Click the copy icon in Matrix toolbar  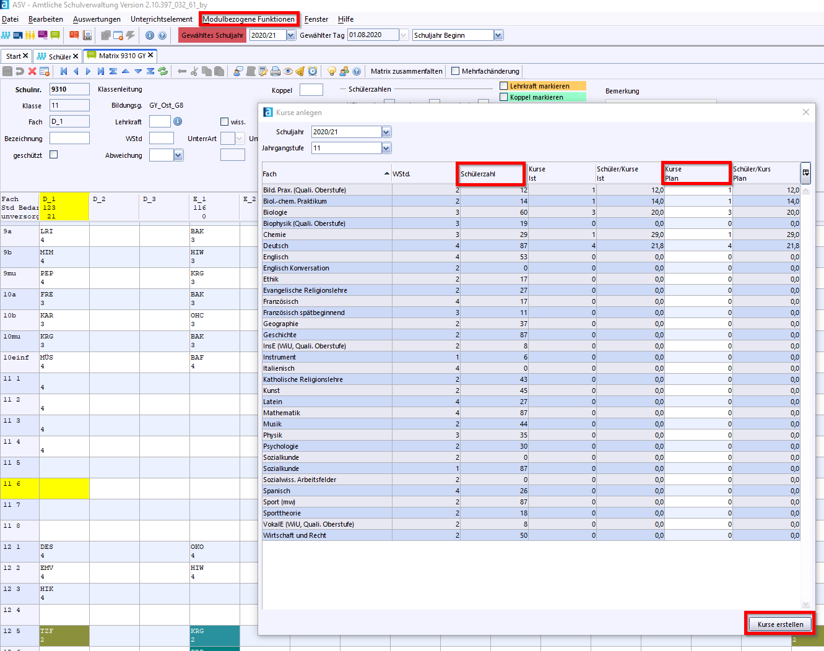click(x=207, y=71)
